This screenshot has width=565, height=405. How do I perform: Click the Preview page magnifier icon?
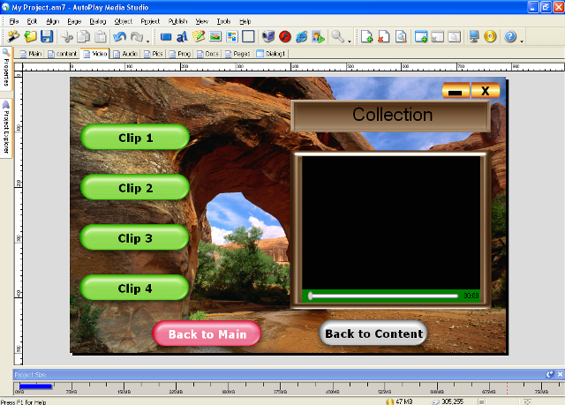coord(401,37)
